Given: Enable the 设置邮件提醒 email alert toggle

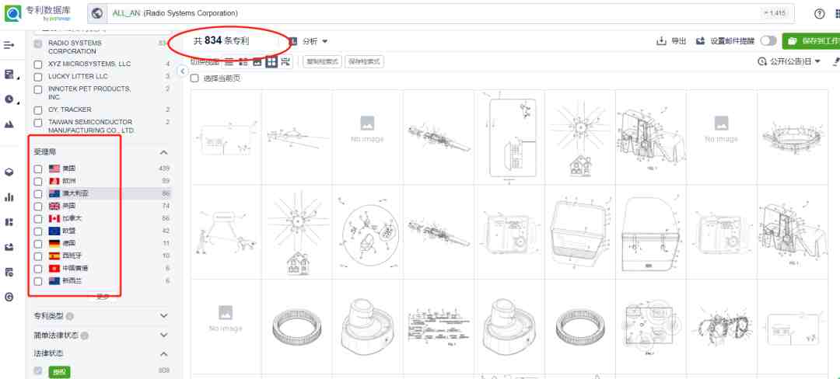Looking at the screenshot, I should (768, 41).
